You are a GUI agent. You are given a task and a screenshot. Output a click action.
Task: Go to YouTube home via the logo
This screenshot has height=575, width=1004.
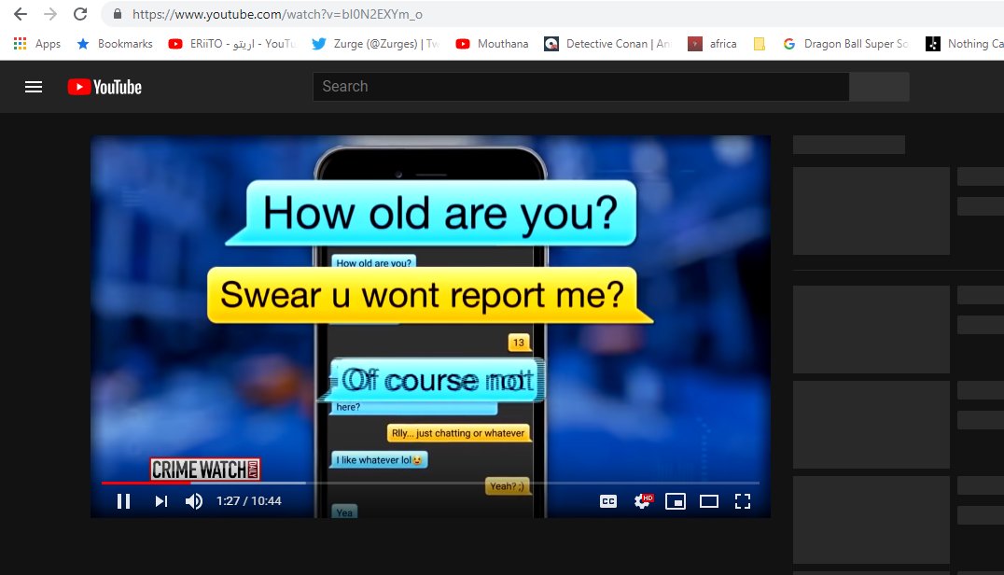pyautogui.click(x=105, y=87)
